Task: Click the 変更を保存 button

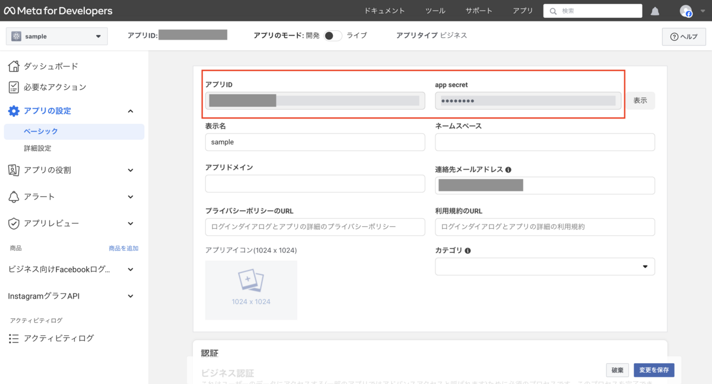Action: coord(654,370)
